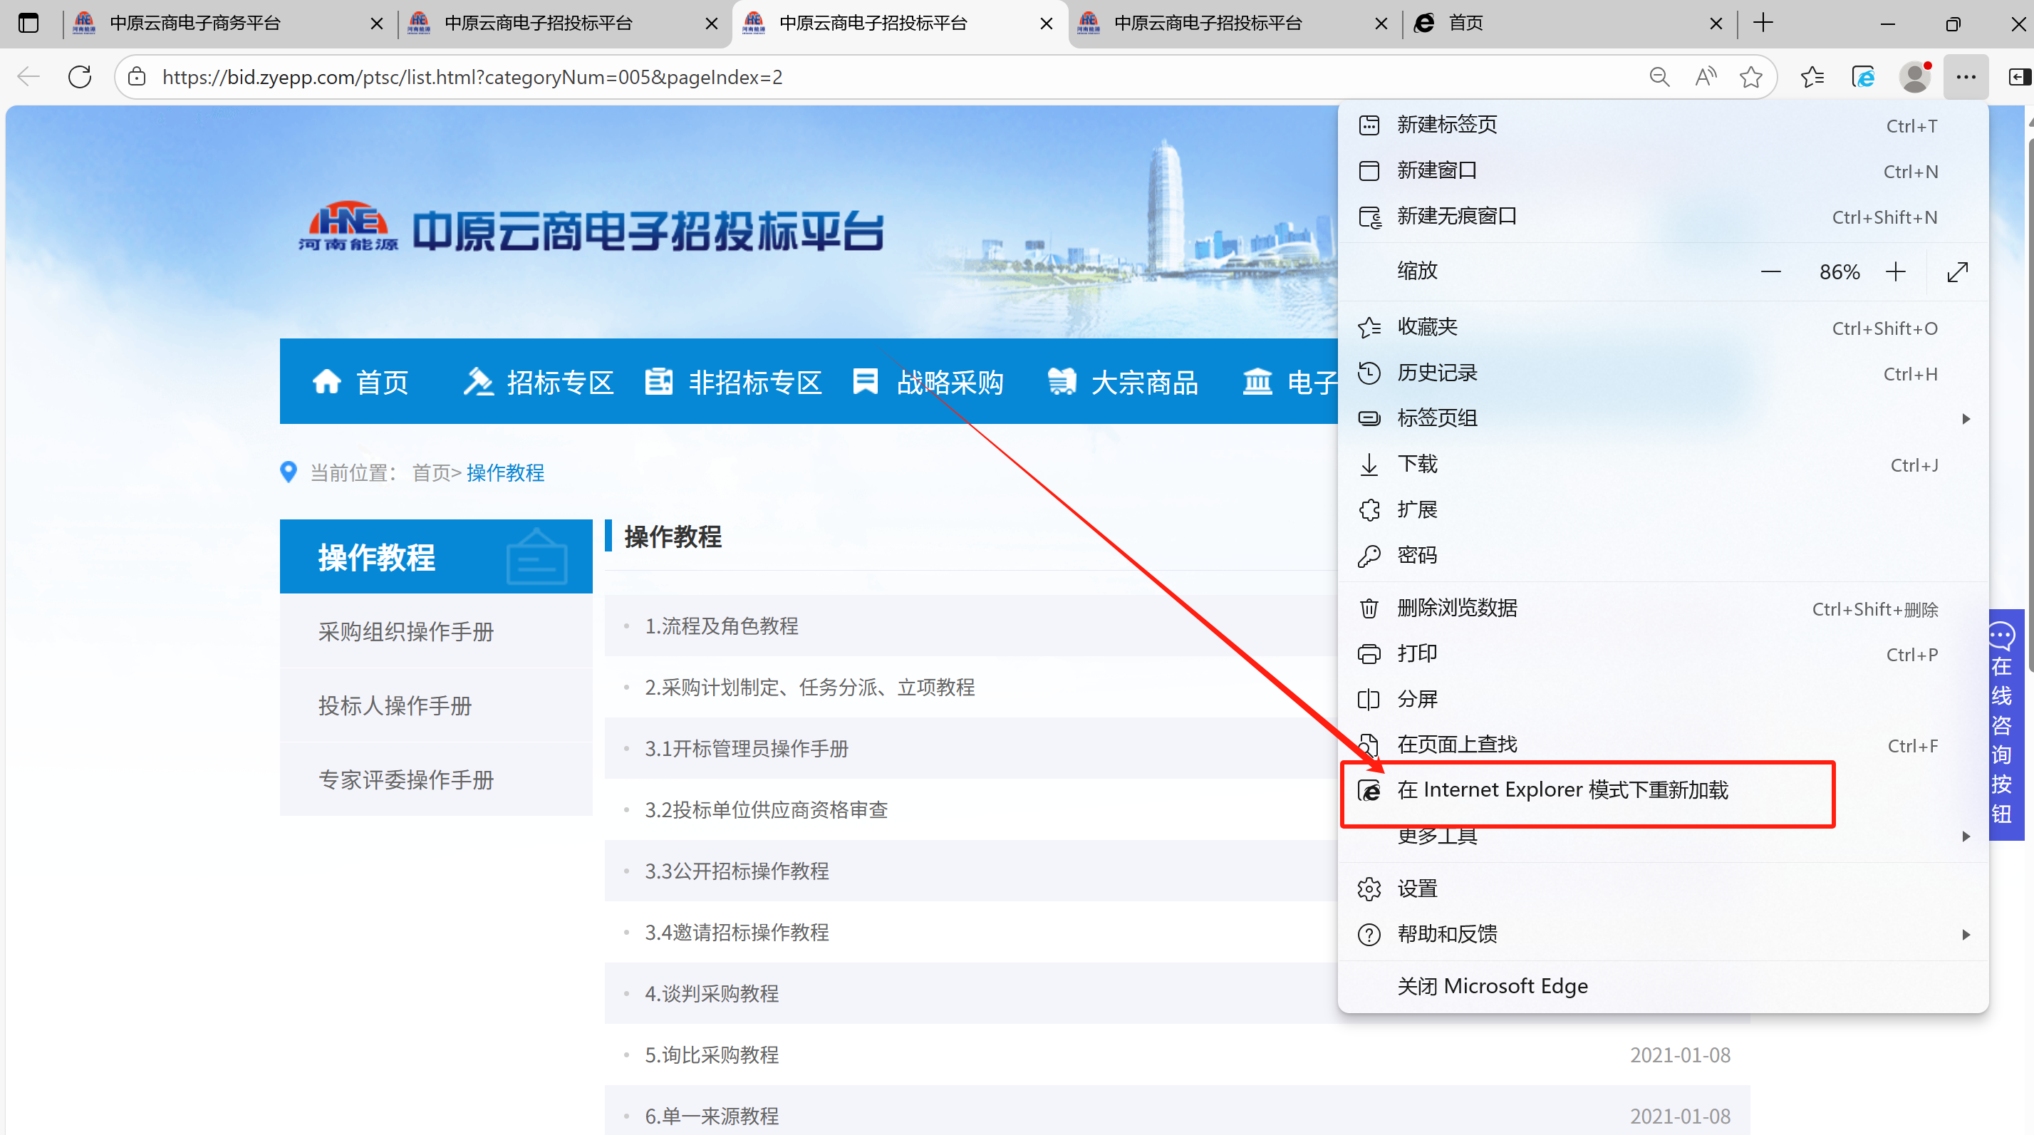Click the Internet Explorer mode toolbar icon
The height and width of the screenshot is (1135, 2034).
click(x=1864, y=77)
